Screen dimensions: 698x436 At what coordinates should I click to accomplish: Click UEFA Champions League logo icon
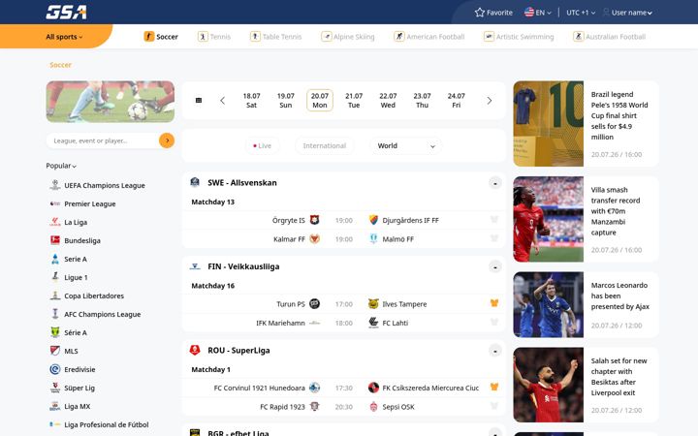point(55,185)
